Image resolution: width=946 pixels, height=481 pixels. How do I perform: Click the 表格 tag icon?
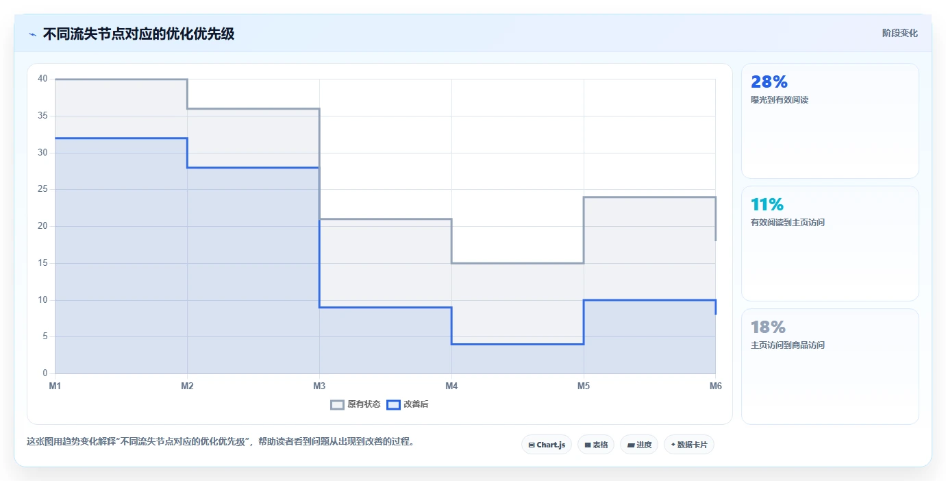(x=588, y=445)
